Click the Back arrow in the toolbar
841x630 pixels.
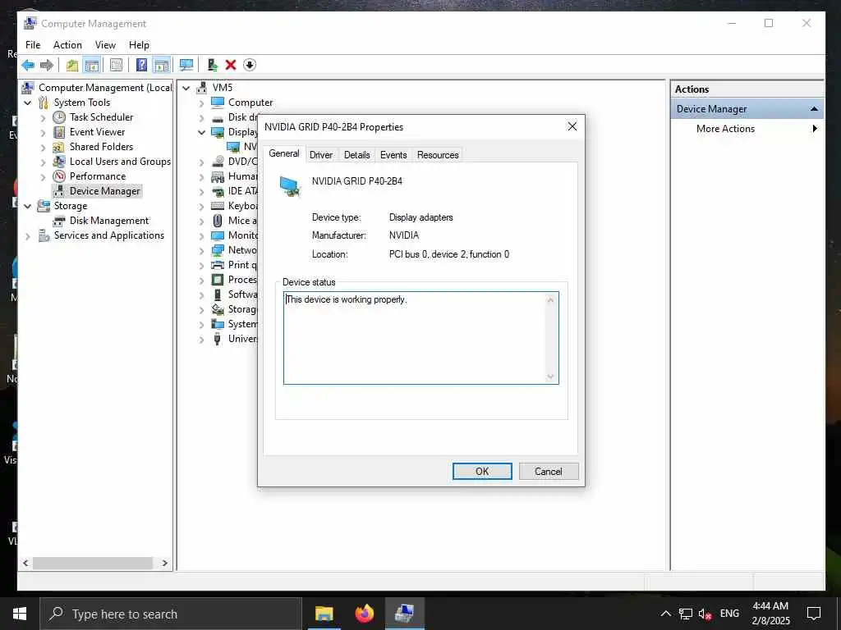28,65
